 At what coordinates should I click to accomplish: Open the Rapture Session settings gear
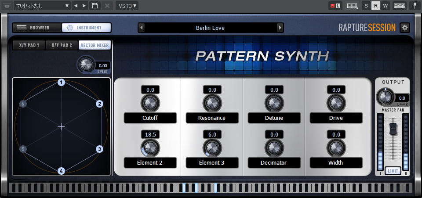405,27
